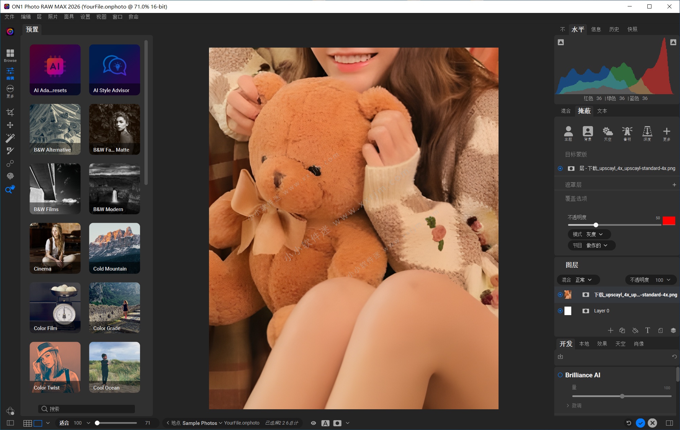Click the 适合 fit button

click(64, 423)
